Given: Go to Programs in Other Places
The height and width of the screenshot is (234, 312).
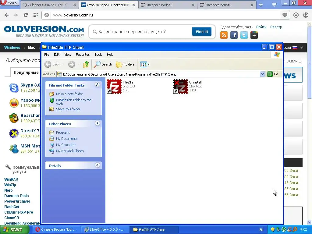Looking at the screenshot, I should coord(63,133).
